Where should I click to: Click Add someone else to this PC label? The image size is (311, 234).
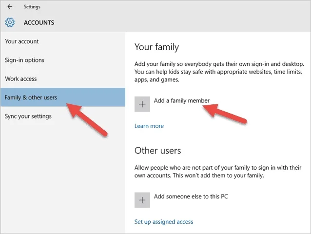191,196
